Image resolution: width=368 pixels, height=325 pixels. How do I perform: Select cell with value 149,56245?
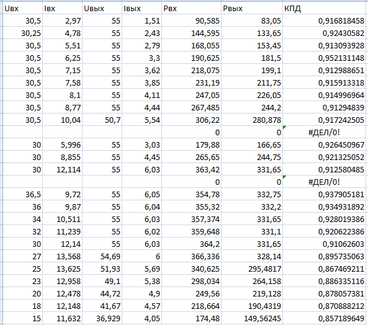coord(252,318)
